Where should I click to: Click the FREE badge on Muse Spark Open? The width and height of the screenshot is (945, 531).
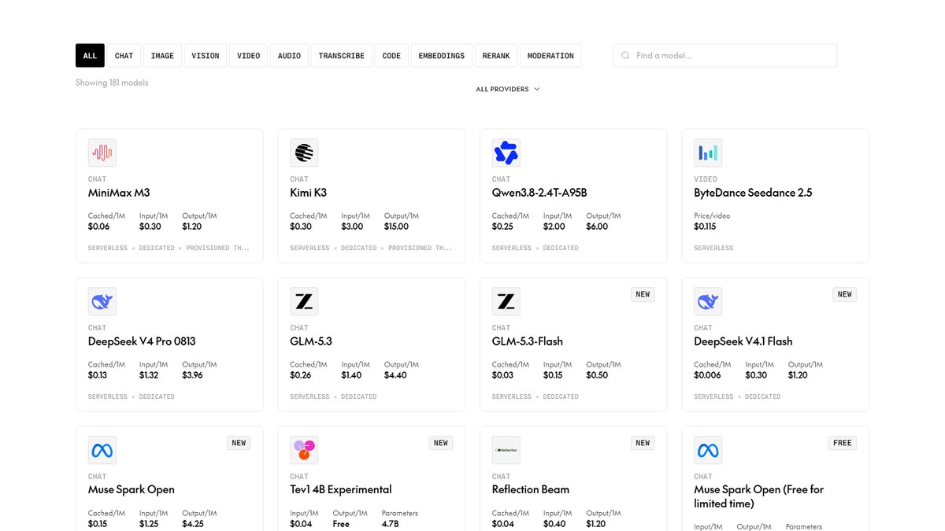click(843, 443)
